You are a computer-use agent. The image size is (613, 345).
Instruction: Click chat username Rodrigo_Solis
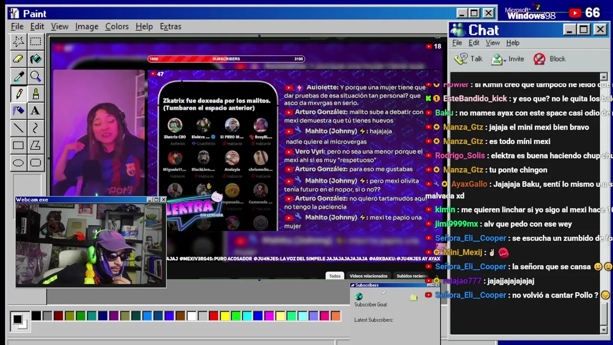460,156
